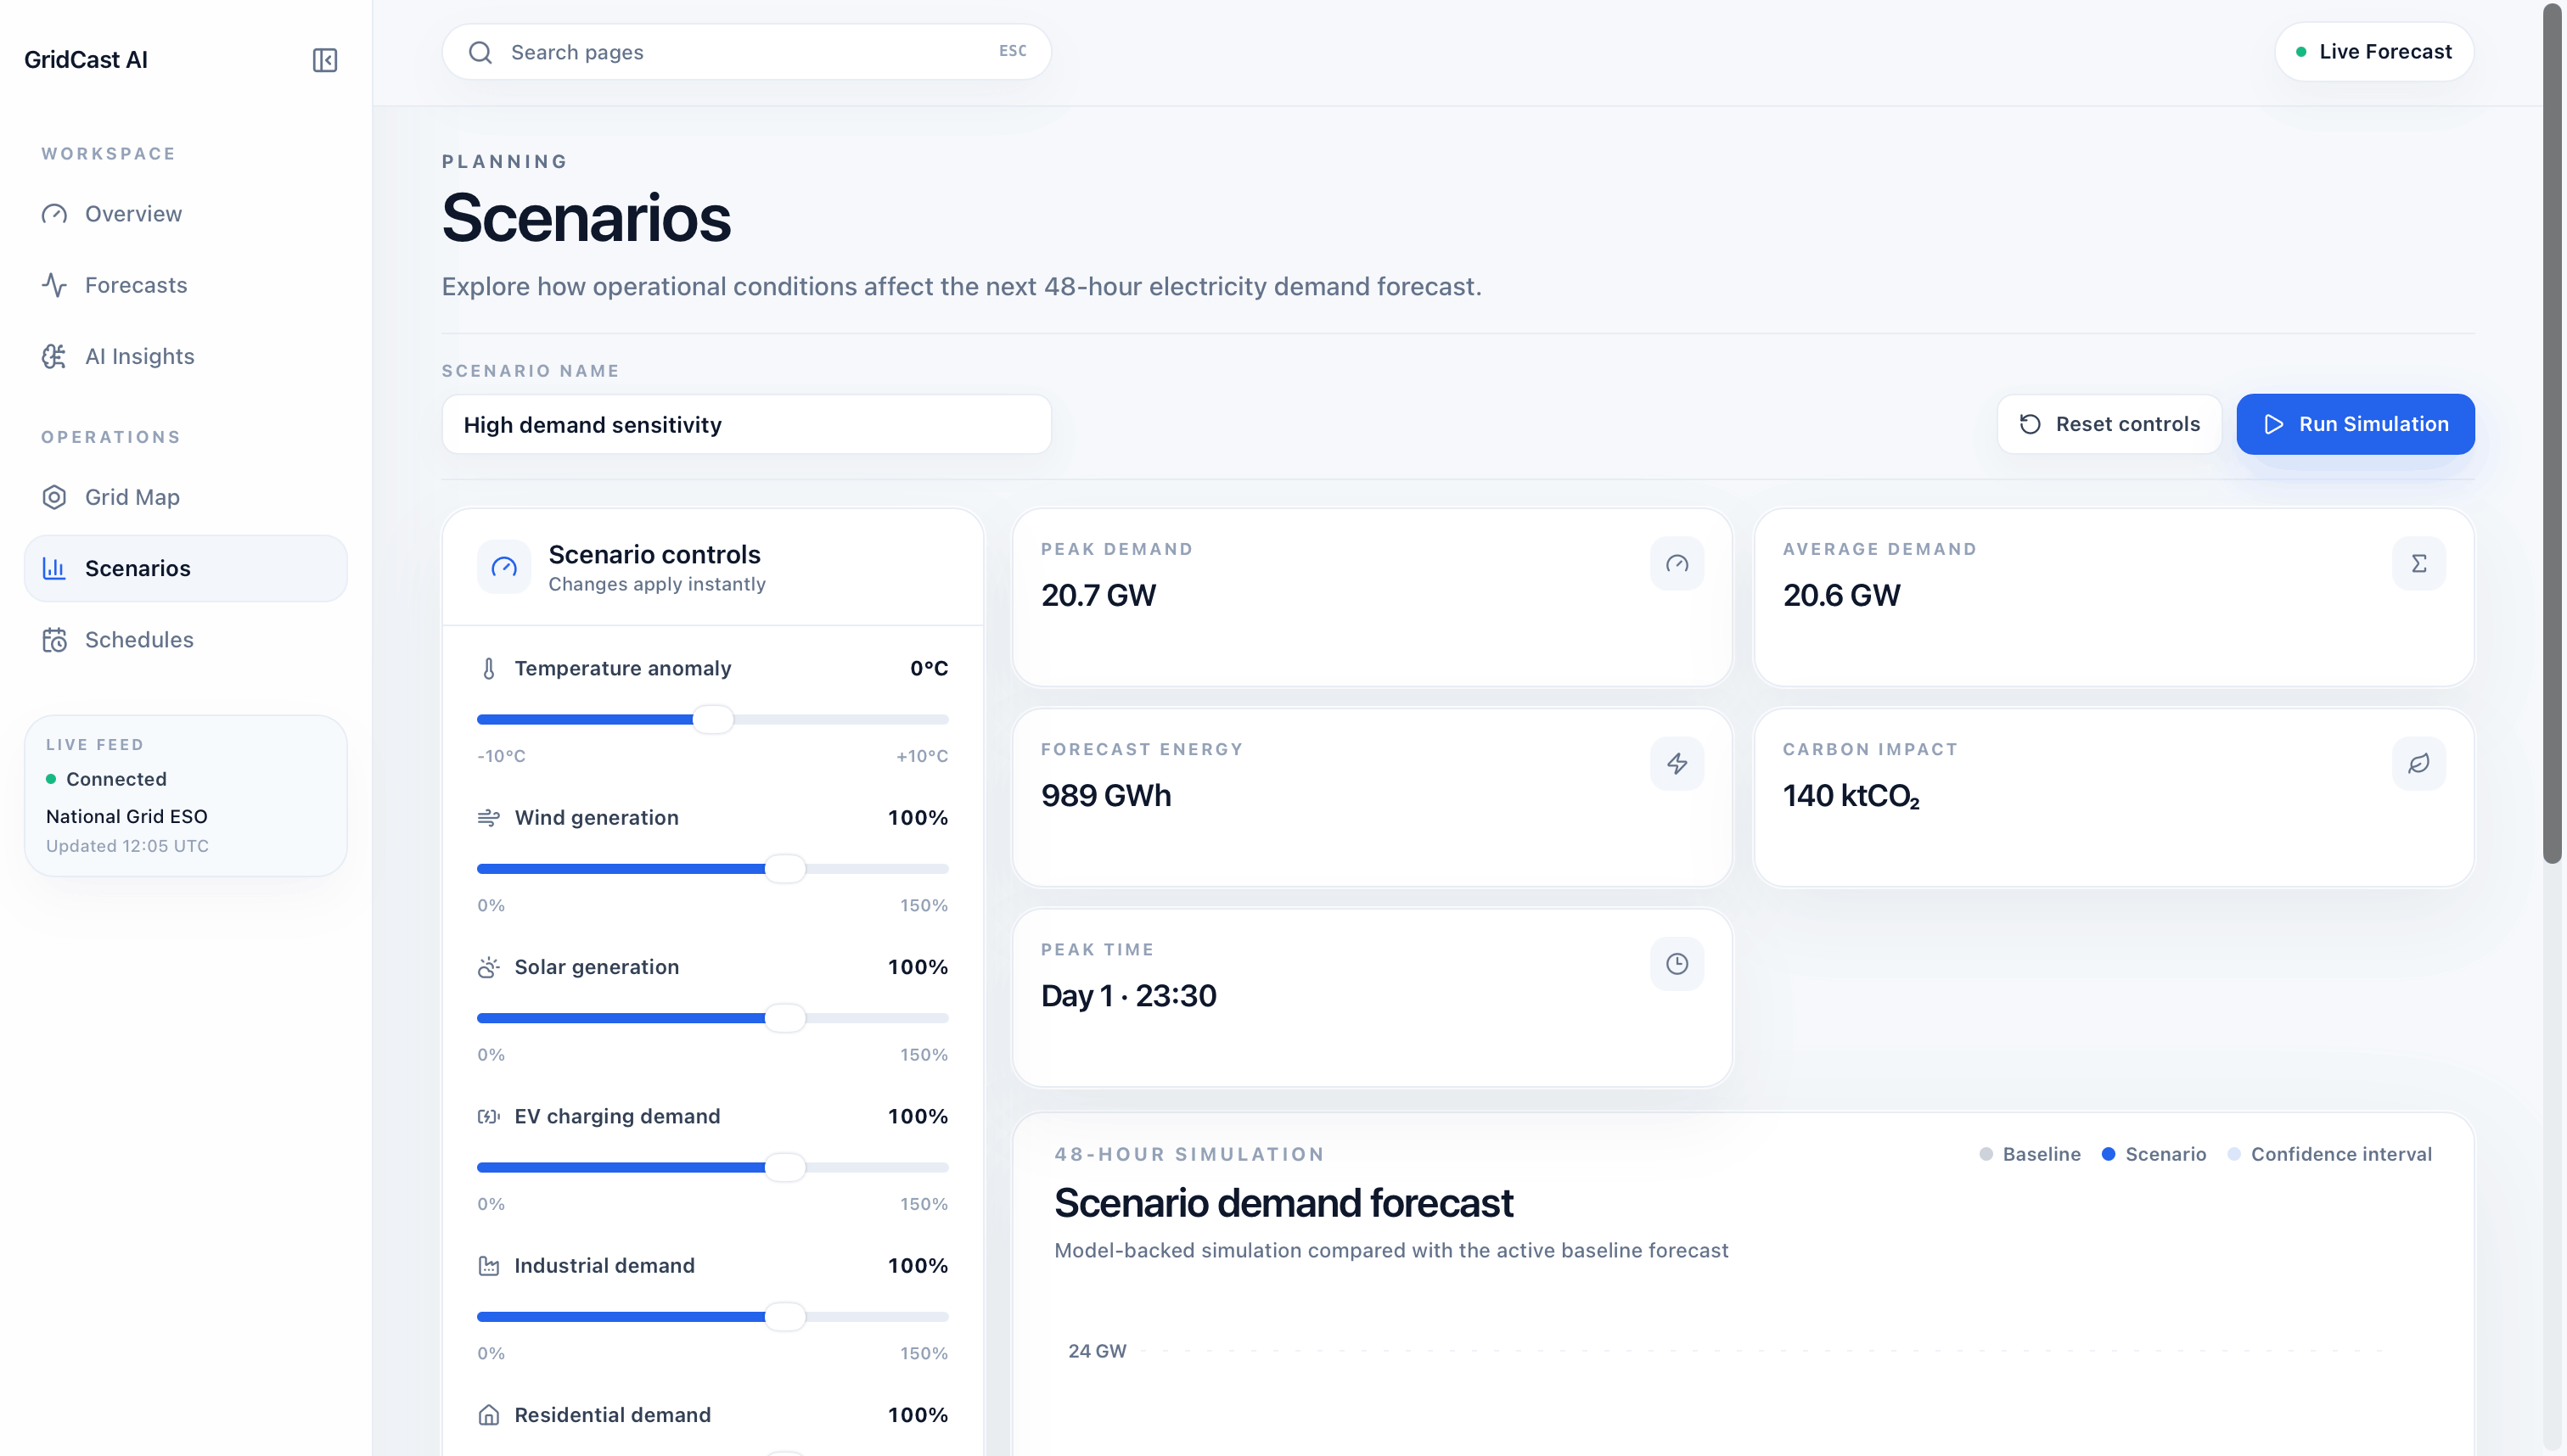Click the gauge icon on Peak Demand card
2567x1456 pixels.
1677,564
